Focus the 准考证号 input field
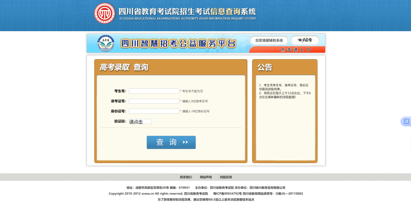Viewport: 411px width, 206px height. click(154, 101)
